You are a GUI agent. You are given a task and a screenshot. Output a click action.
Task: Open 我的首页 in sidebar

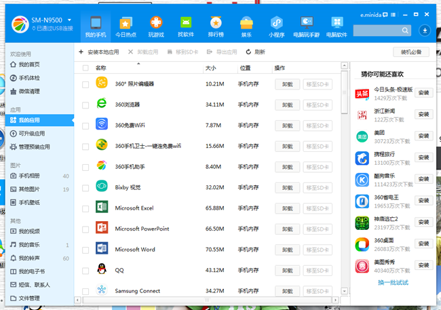click(x=24, y=64)
